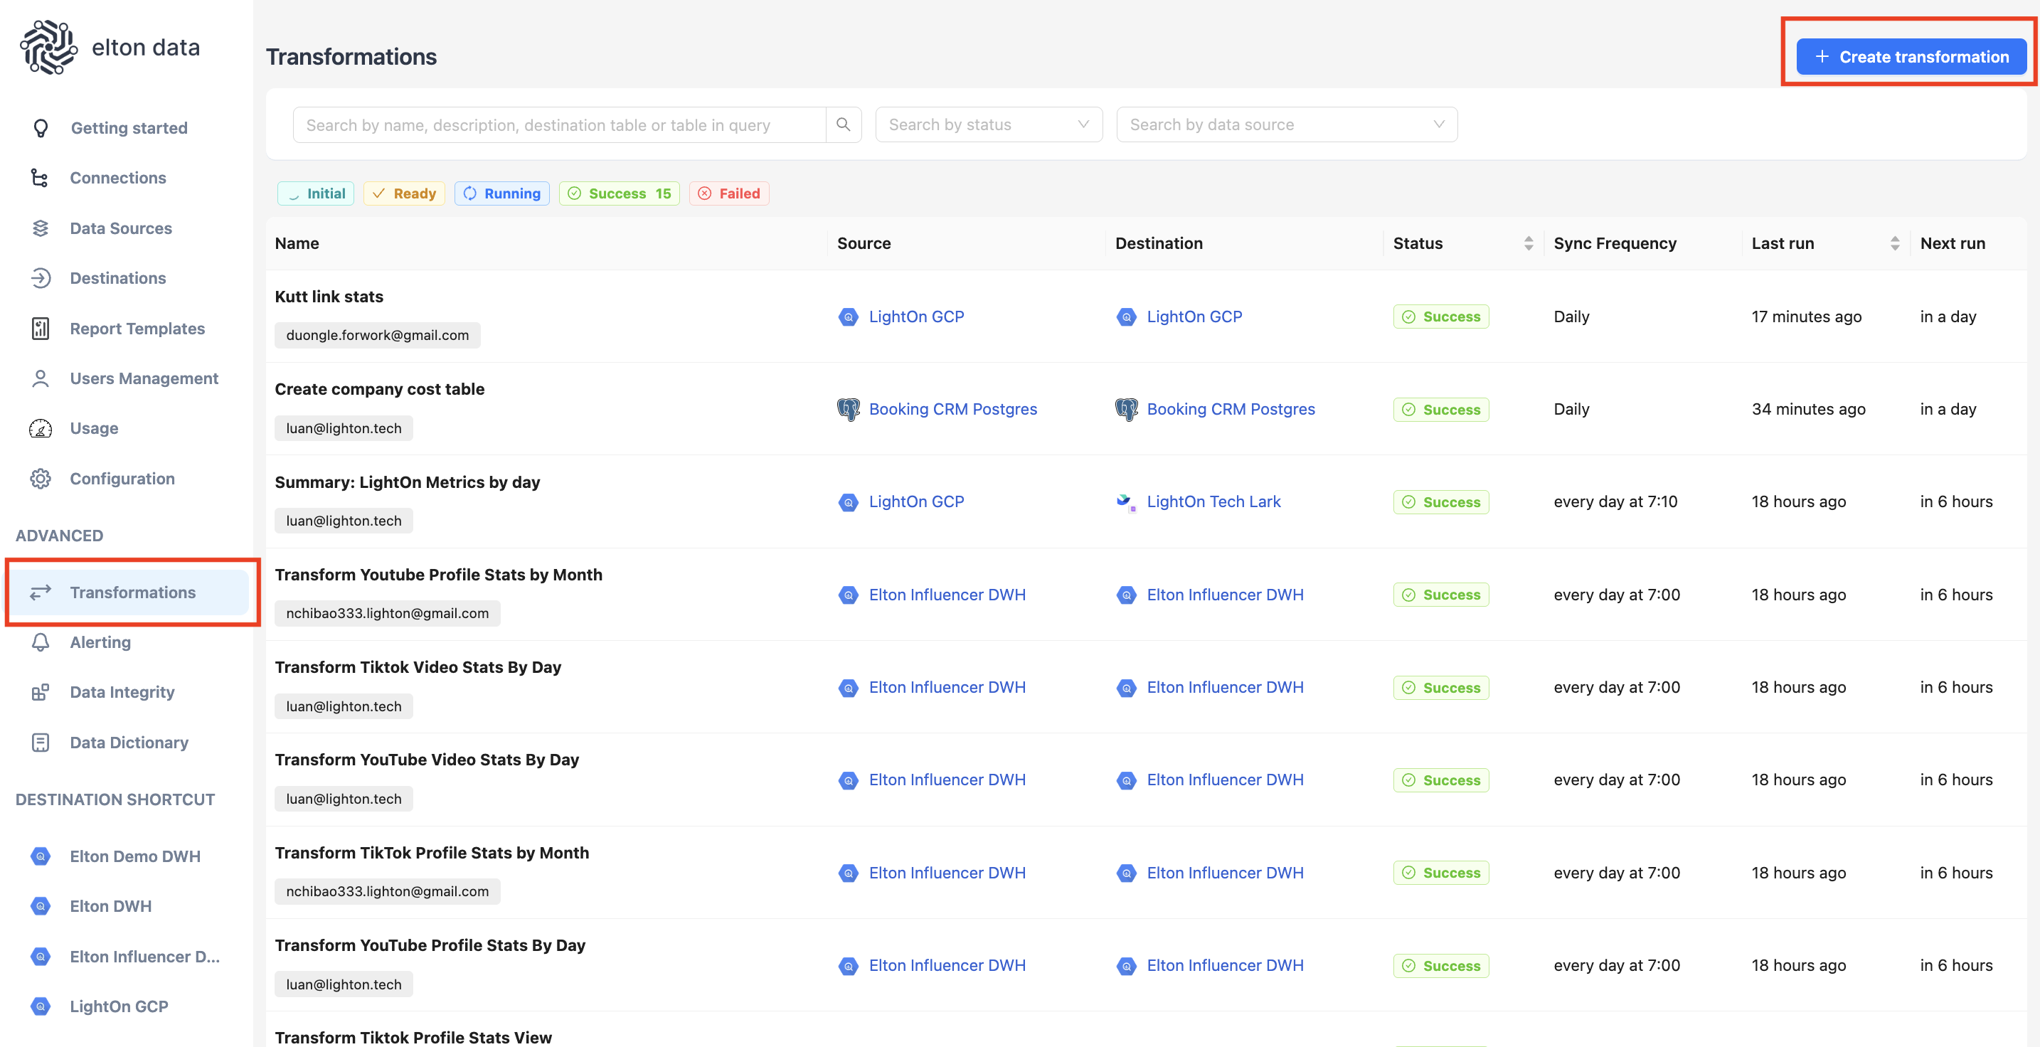Click Create transformation button

(1911, 57)
